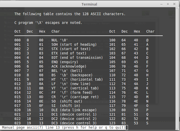Click 'ACK (acknowledge)' in the table
This screenshot has height=131, width=180.
tap(69, 66)
